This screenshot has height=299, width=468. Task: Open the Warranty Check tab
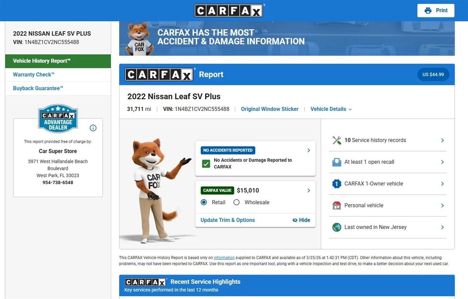[x=34, y=75]
